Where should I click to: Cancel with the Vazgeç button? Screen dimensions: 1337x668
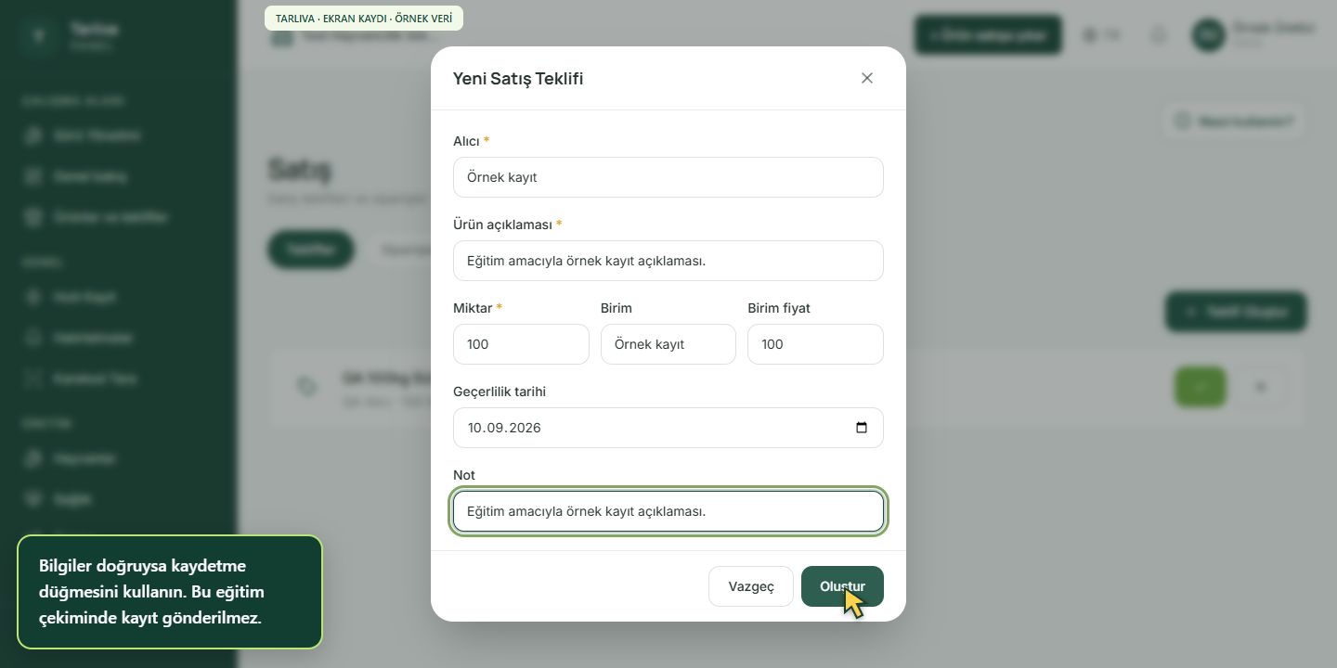pyautogui.click(x=751, y=586)
